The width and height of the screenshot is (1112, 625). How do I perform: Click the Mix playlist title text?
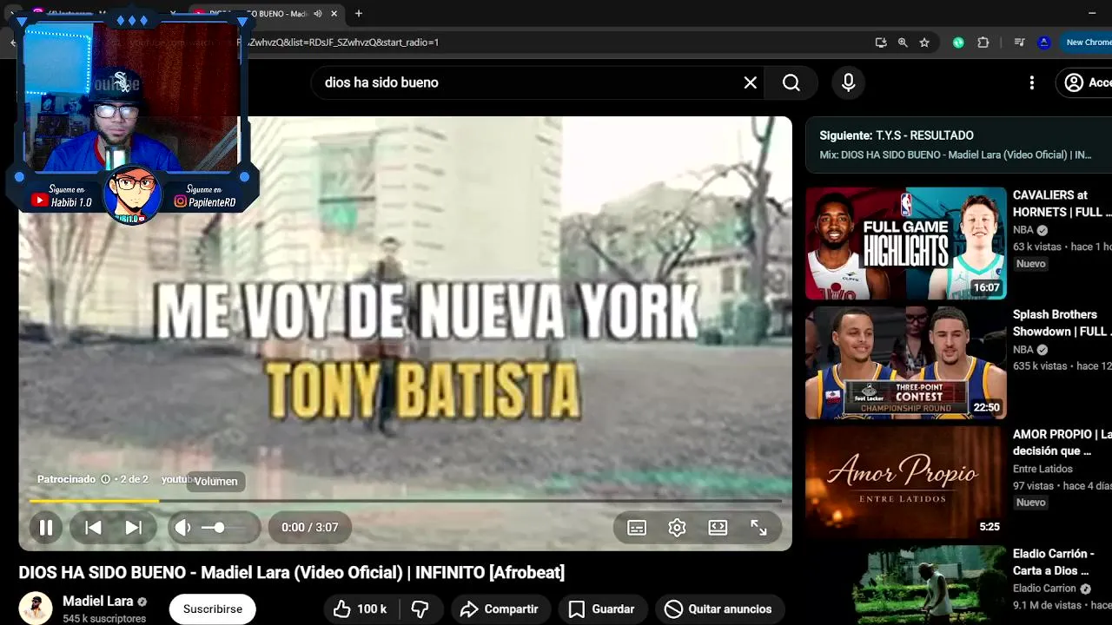coord(956,155)
